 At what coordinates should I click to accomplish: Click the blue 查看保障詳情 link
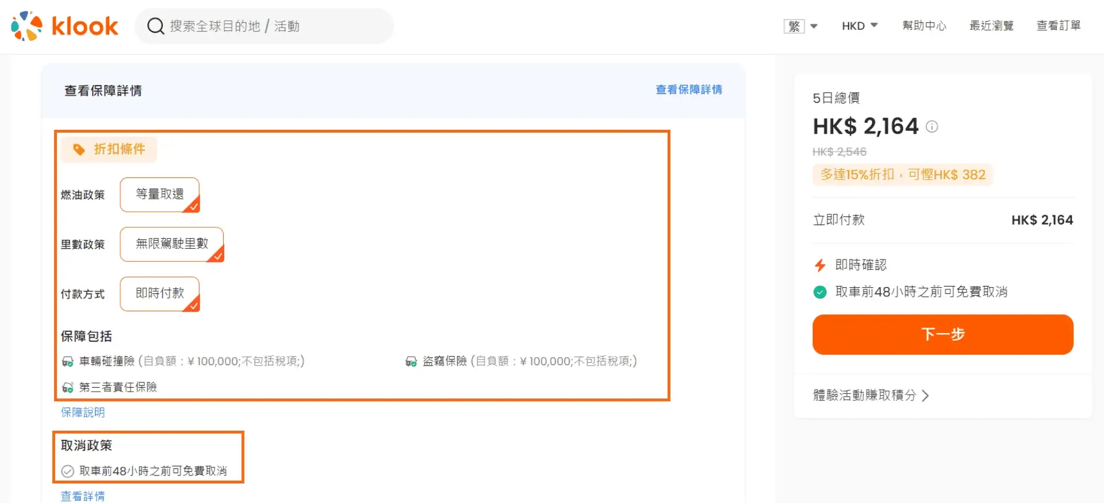[689, 90]
